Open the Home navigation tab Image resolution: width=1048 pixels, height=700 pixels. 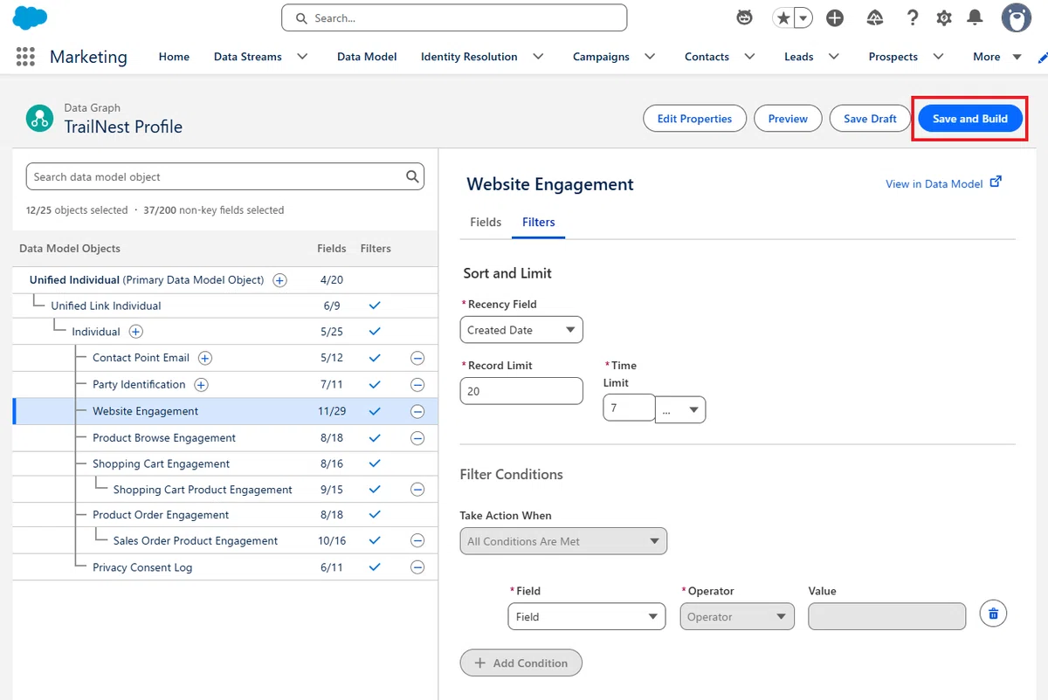click(x=174, y=57)
